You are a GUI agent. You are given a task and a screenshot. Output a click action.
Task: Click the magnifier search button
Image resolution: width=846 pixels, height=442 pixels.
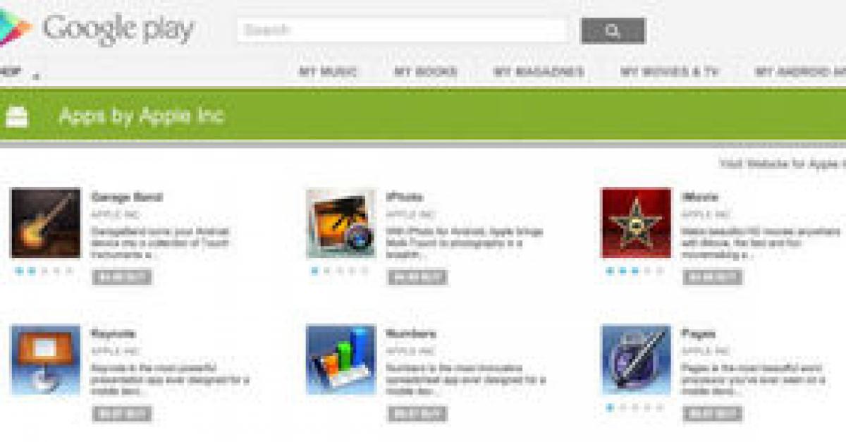[x=613, y=30]
